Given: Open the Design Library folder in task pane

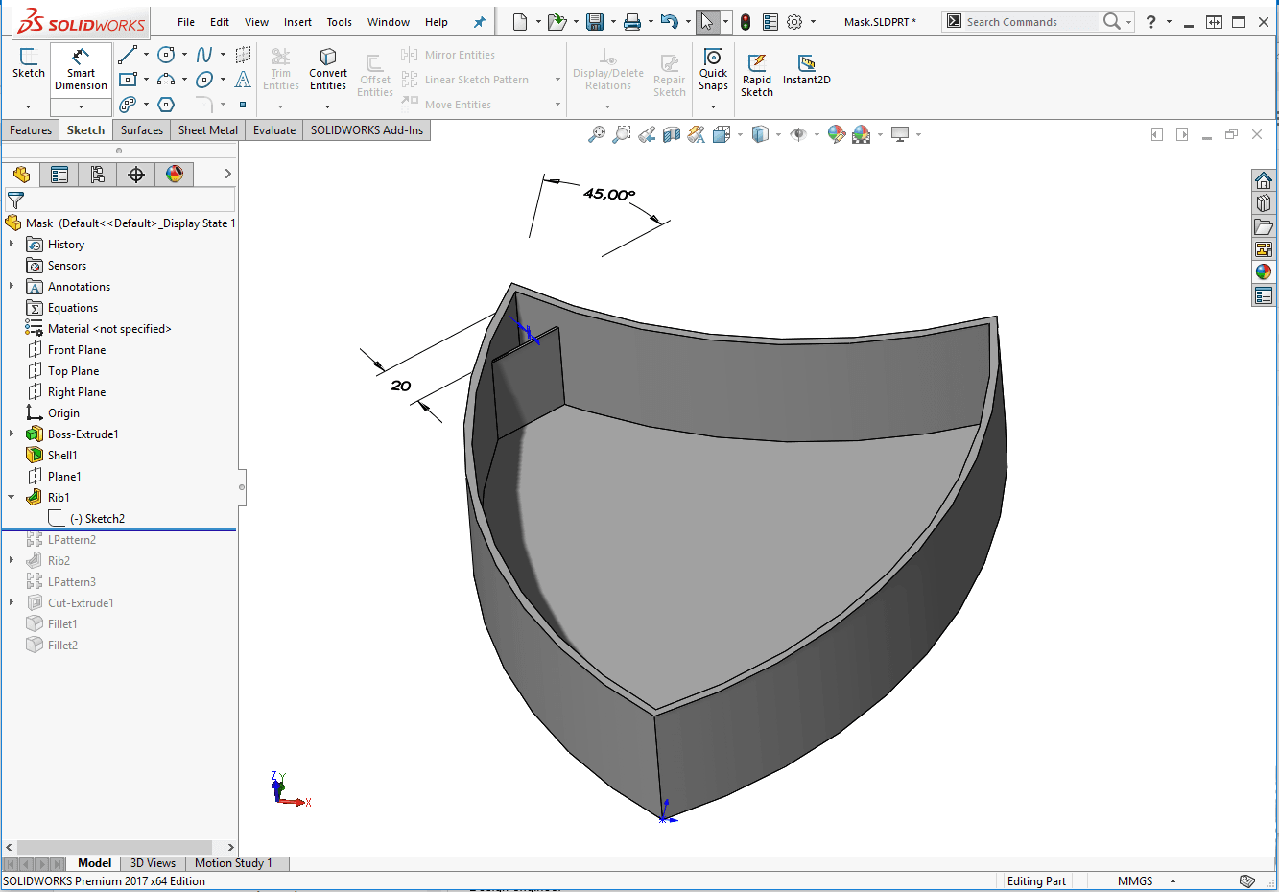Looking at the screenshot, I should pyautogui.click(x=1264, y=203).
